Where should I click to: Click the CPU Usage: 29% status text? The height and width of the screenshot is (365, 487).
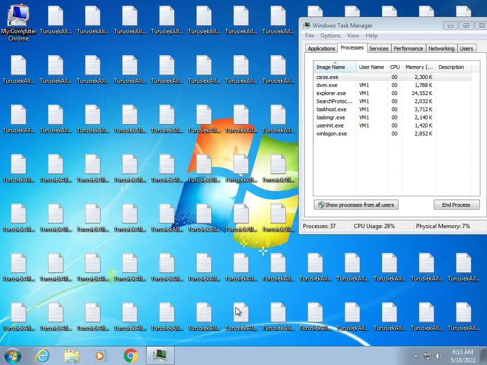click(374, 226)
